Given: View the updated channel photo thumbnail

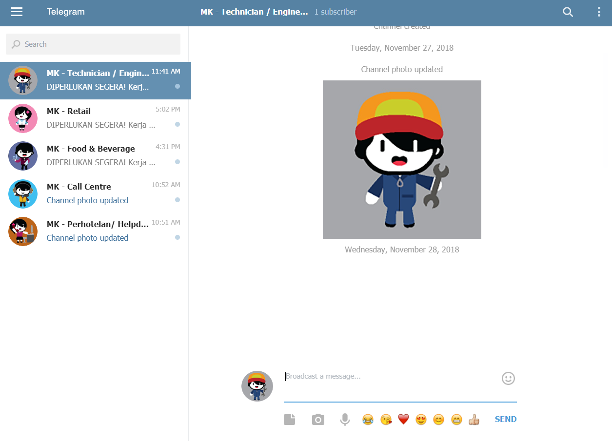Looking at the screenshot, I should pyautogui.click(x=402, y=159).
